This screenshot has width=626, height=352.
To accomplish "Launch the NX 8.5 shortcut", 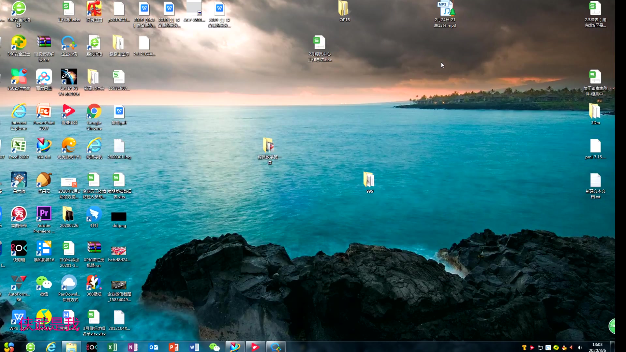I will (x=44, y=149).
